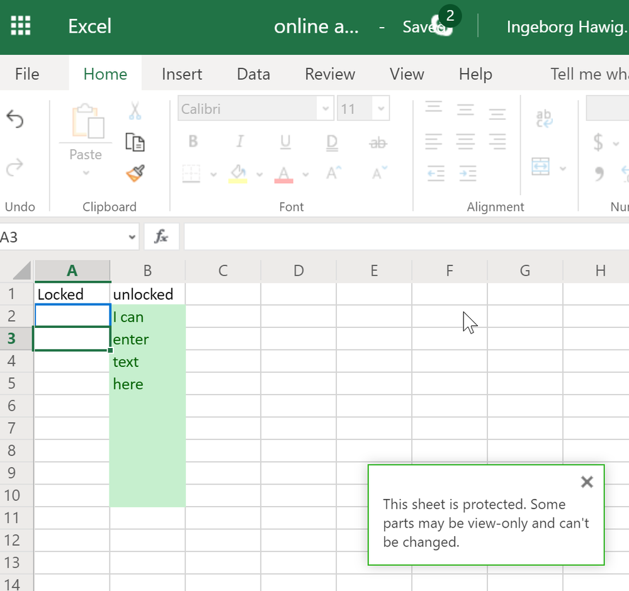Toggle Underline formatting
This screenshot has height=591, width=629.
tap(285, 142)
